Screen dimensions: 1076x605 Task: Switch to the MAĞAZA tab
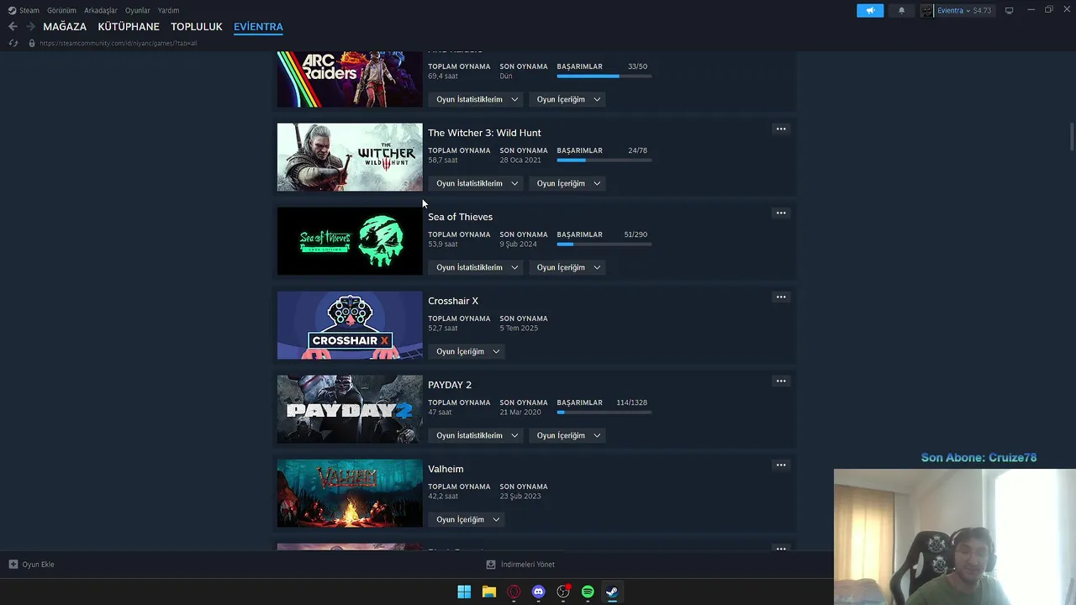[65, 27]
